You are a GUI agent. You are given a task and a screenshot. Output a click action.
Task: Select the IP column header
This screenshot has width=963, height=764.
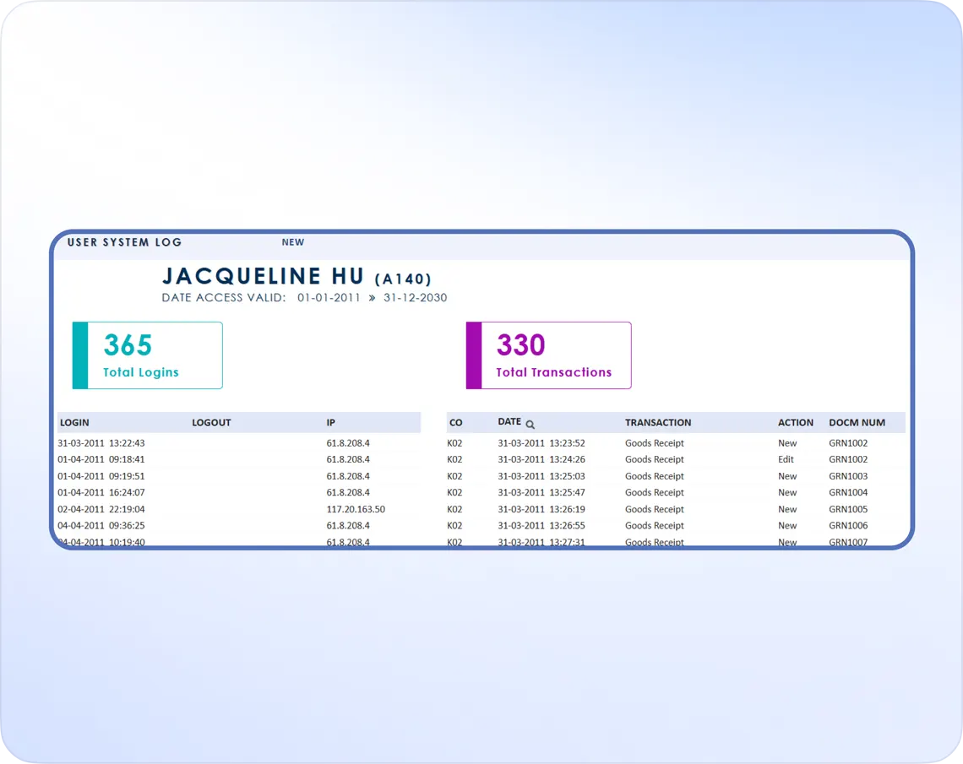330,422
